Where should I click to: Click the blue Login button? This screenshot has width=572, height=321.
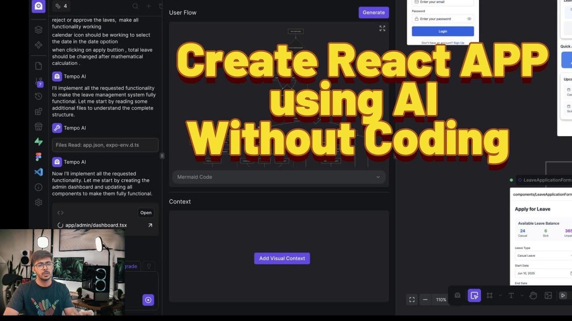443,31
